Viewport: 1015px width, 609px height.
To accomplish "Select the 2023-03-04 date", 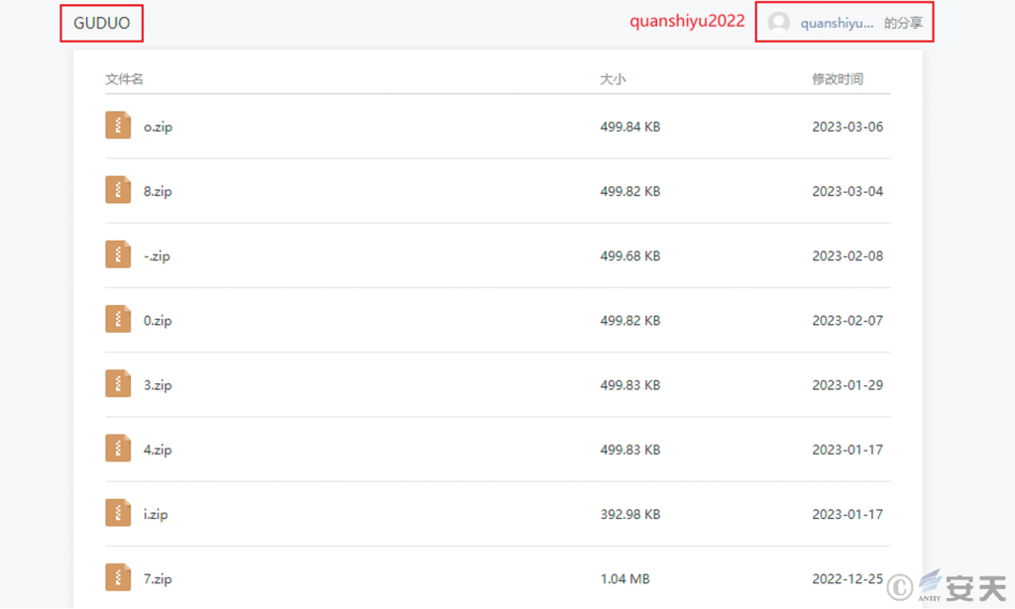I will coord(847,191).
